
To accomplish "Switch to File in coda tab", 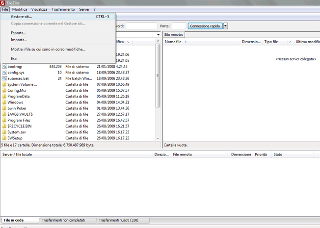I will click(x=20, y=220).
